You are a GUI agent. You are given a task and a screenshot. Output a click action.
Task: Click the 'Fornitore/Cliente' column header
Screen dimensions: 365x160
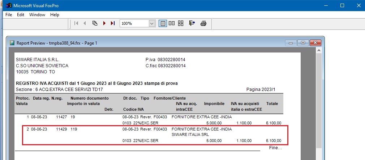[170, 98]
